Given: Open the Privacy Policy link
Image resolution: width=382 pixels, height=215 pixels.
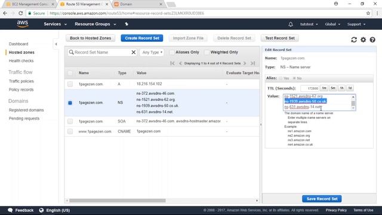Looking at the screenshot, I should point(336,210).
